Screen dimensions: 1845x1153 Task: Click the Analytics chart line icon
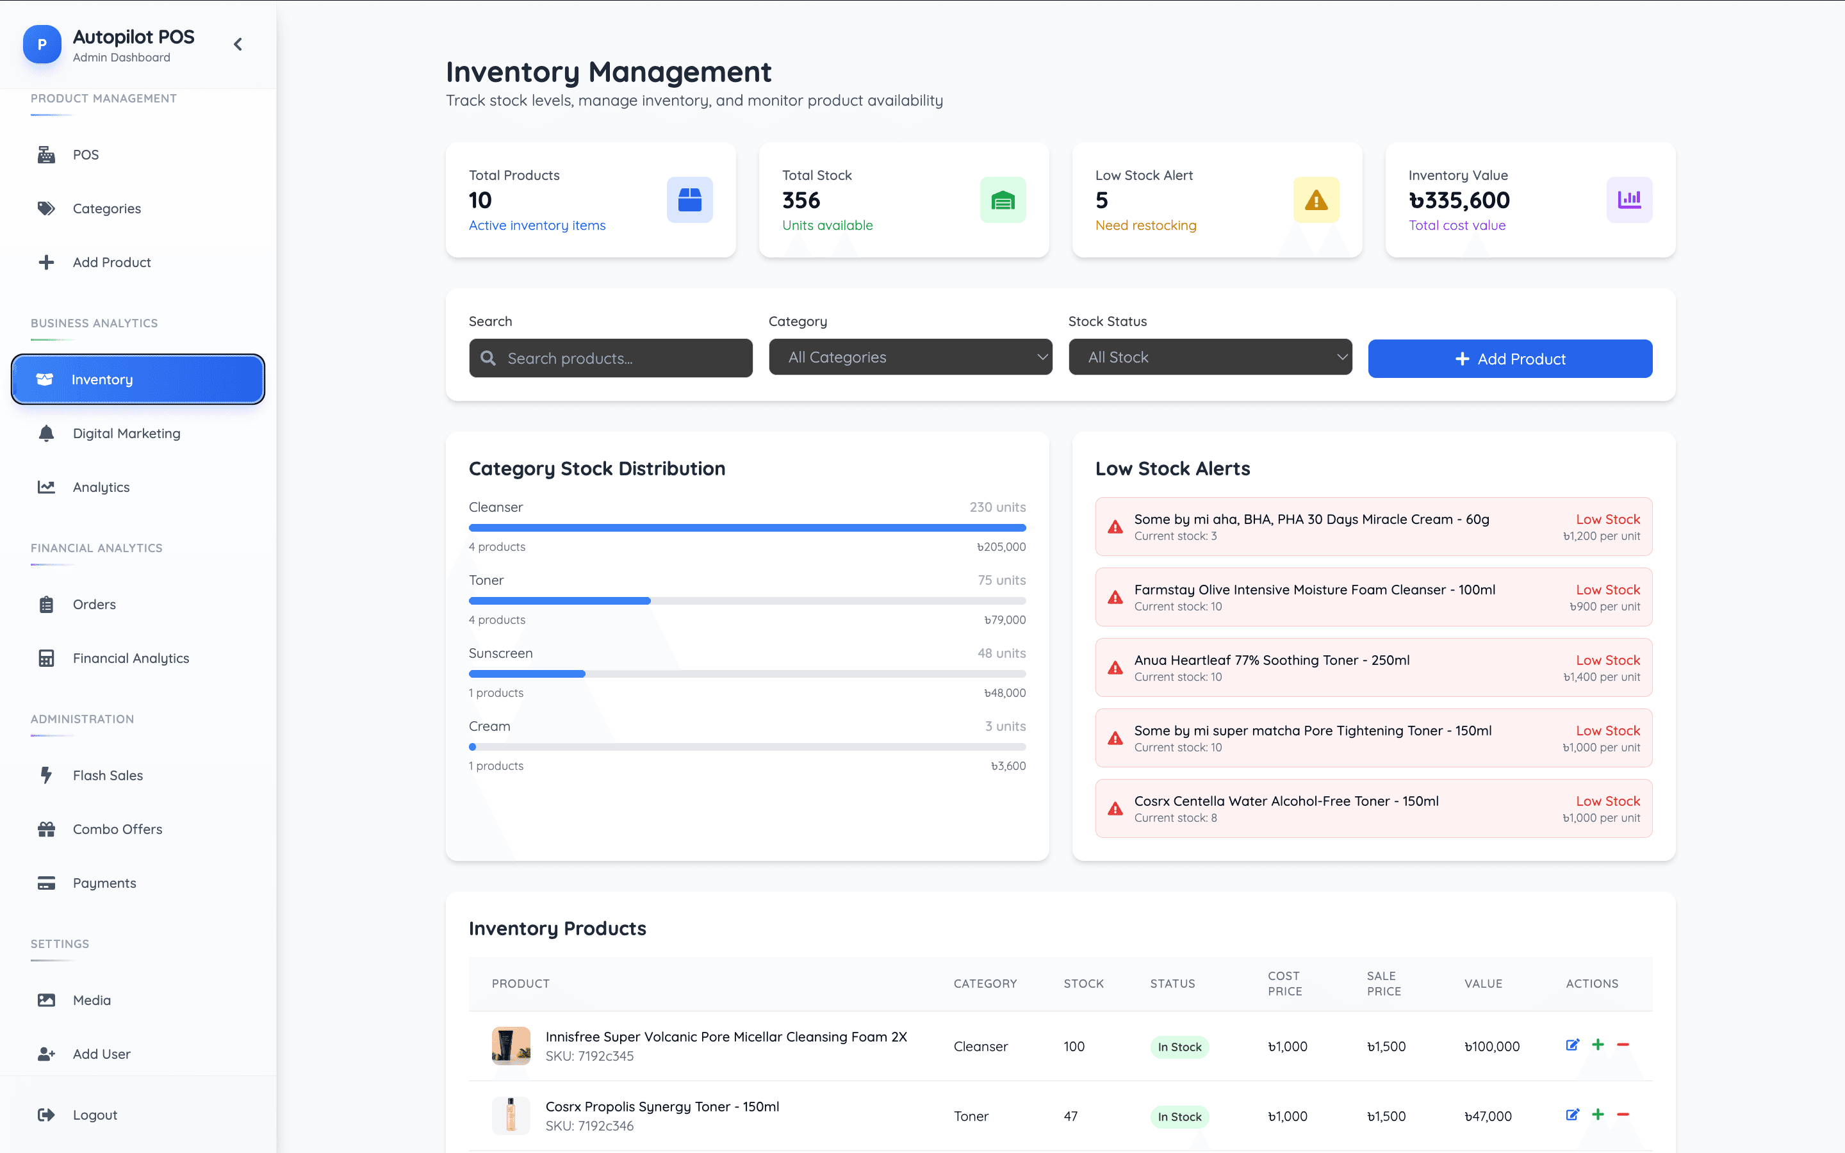pyautogui.click(x=47, y=487)
